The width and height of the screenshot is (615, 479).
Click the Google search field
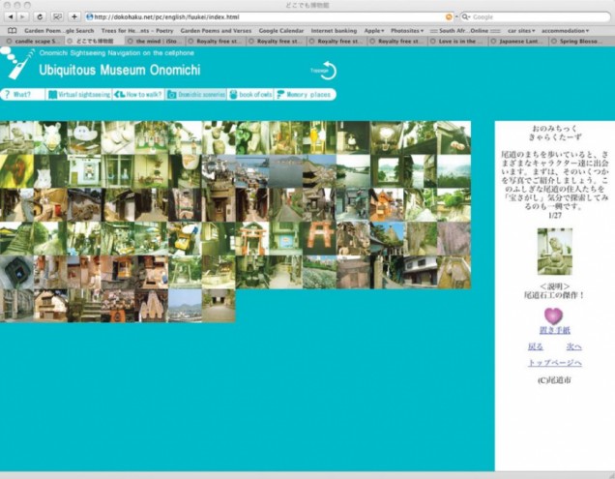coord(536,16)
